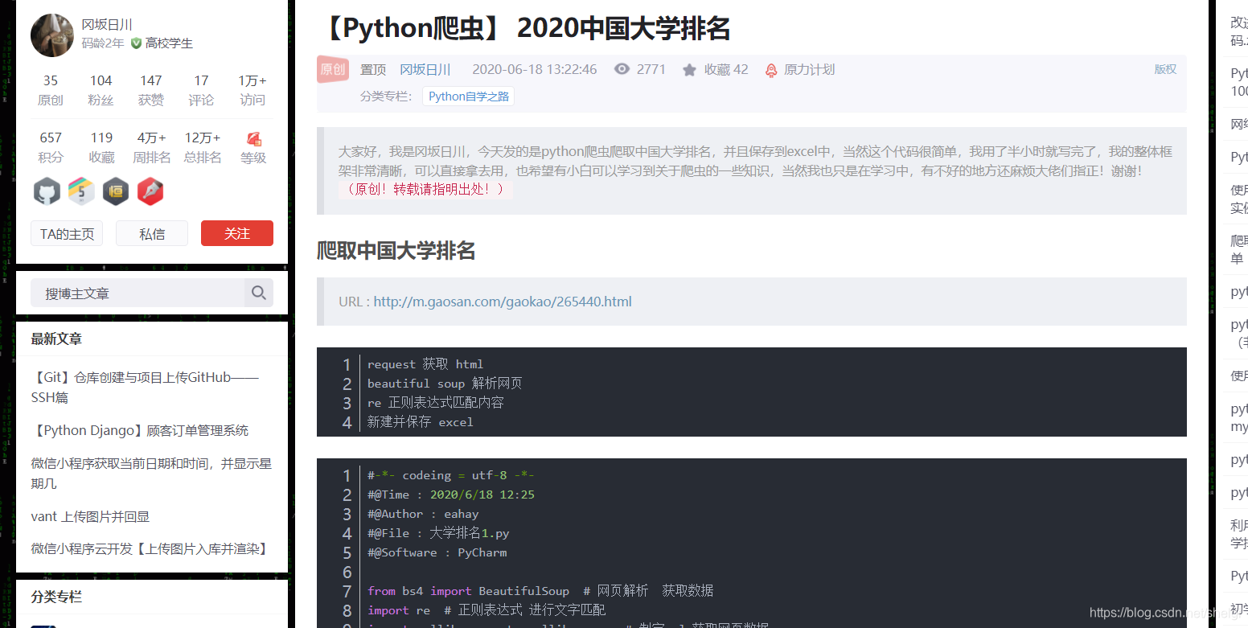
Task: Click the code line '#@Author : eahay'
Action: (x=423, y=514)
